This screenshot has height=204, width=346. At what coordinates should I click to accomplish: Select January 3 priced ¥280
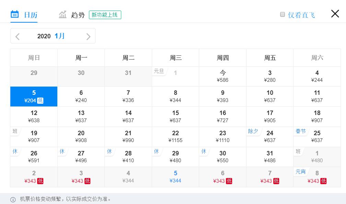pos(270,76)
